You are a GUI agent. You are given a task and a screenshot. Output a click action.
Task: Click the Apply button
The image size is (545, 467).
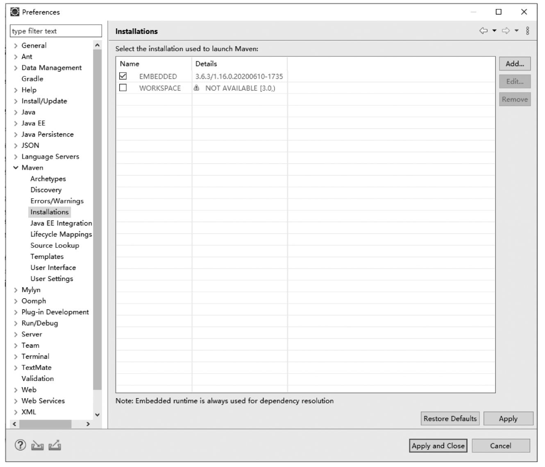(x=508, y=419)
